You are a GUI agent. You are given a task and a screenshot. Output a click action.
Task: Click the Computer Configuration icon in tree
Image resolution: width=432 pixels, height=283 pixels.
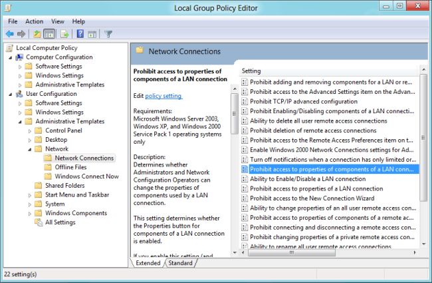coord(19,57)
